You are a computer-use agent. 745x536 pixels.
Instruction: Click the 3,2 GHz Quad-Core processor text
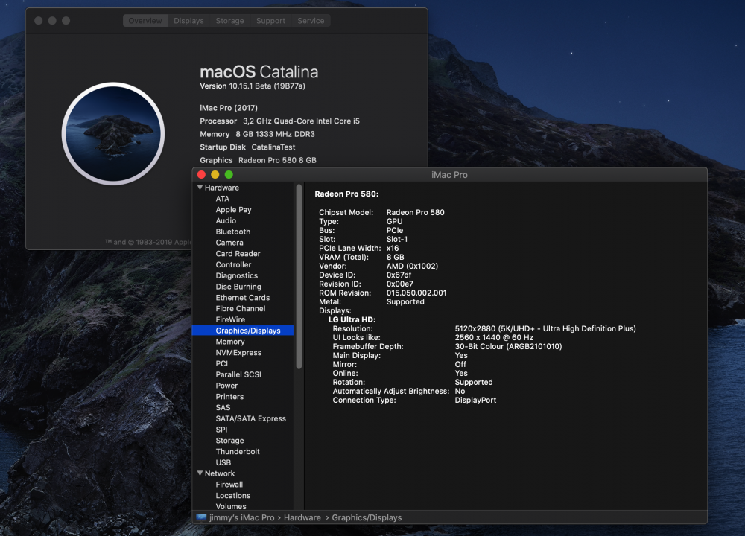coord(301,121)
